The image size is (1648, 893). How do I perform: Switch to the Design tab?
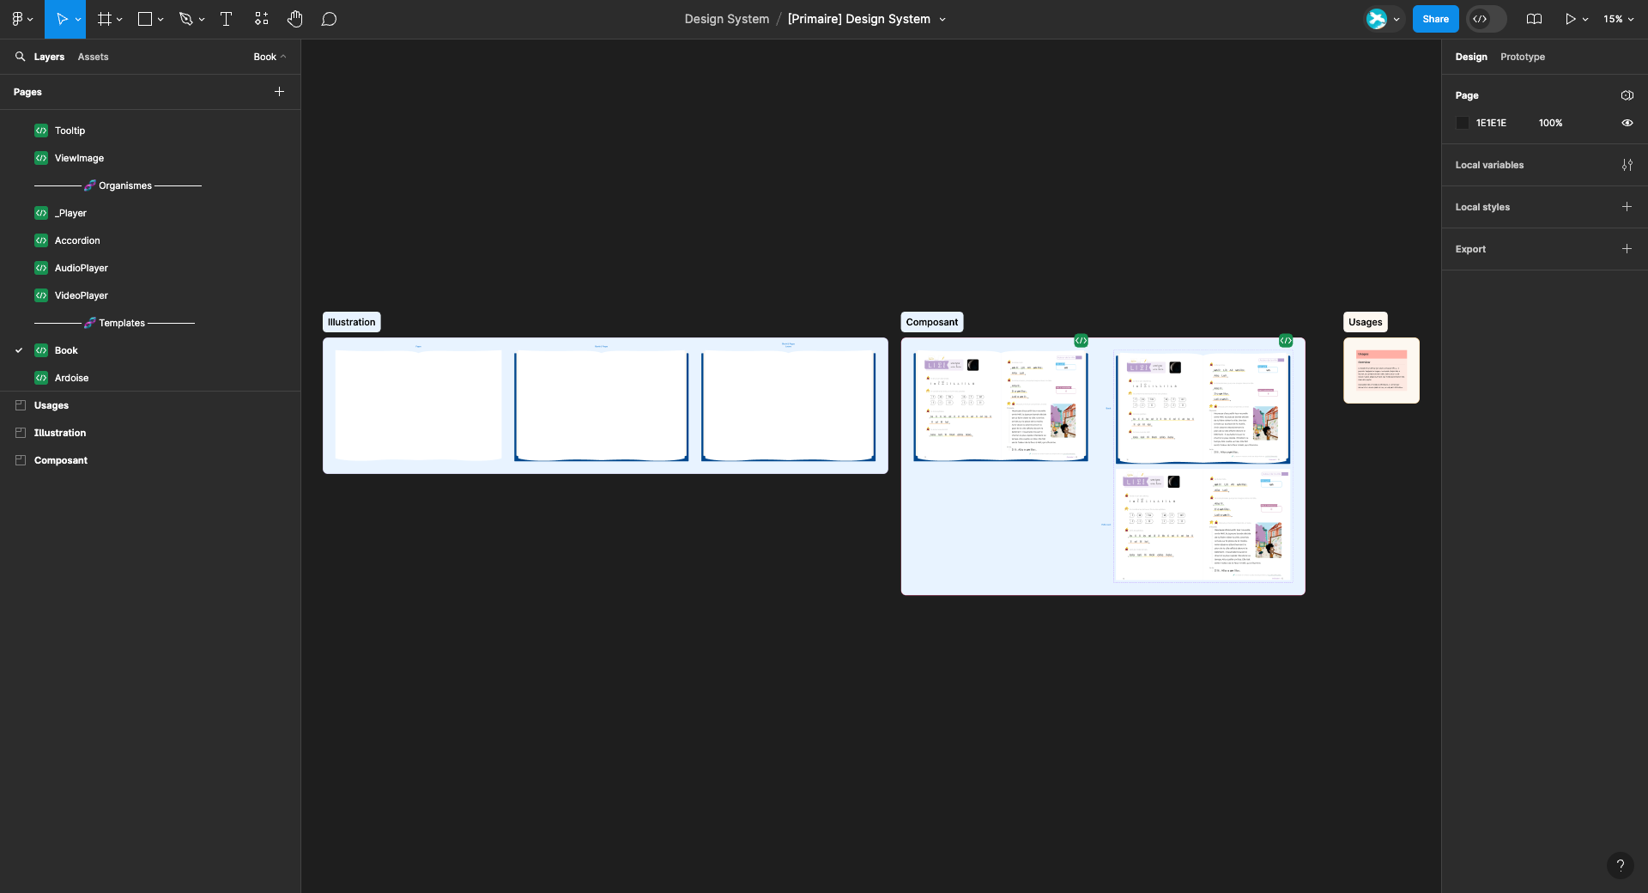click(1470, 57)
